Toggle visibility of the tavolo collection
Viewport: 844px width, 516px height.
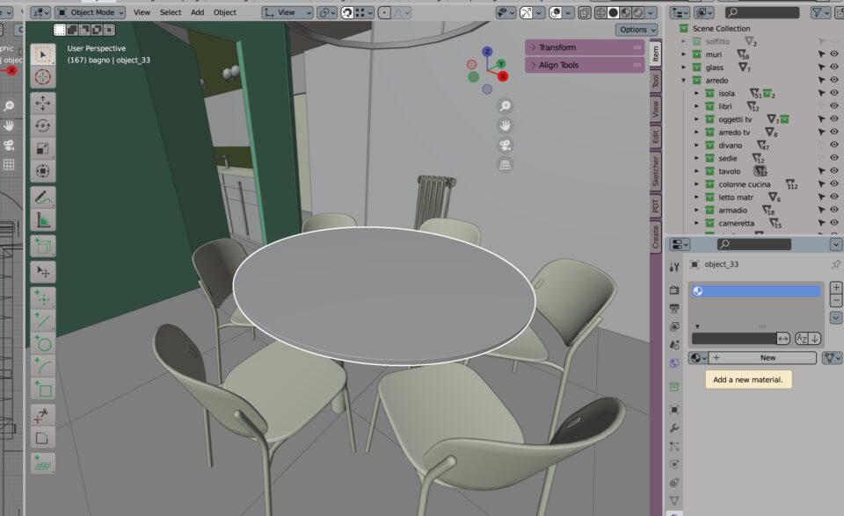[x=833, y=171]
